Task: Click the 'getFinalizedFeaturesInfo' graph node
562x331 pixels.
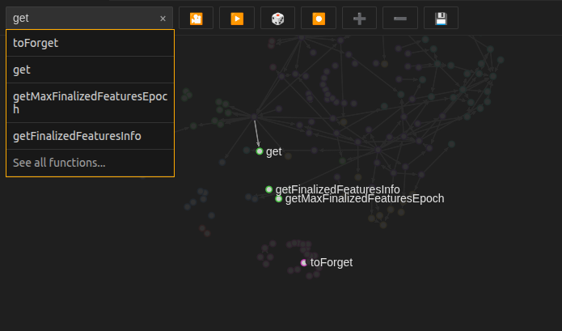Action: [268, 189]
